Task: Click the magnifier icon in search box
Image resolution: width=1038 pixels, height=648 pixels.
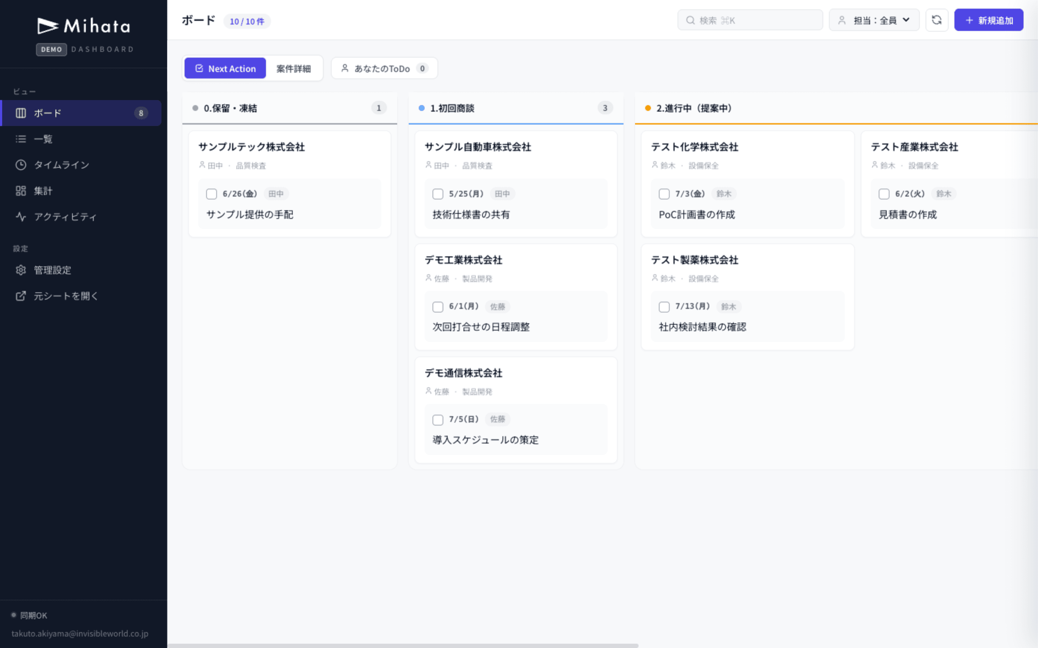Action: (x=690, y=20)
